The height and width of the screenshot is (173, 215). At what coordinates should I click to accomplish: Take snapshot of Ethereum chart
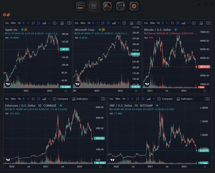[x=103, y=99]
